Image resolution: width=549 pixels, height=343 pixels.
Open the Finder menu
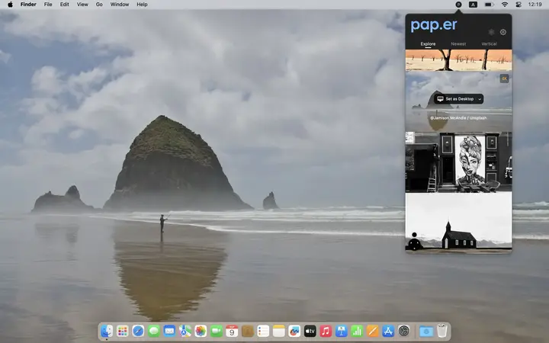[x=28, y=5]
